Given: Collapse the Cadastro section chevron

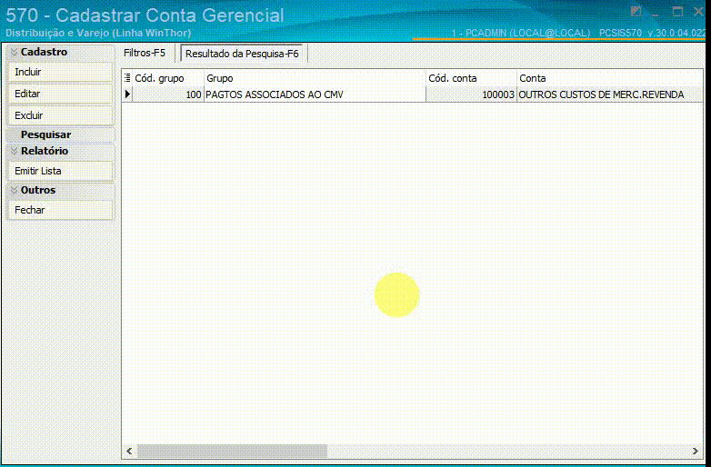Looking at the screenshot, I should [x=14, y=53].
